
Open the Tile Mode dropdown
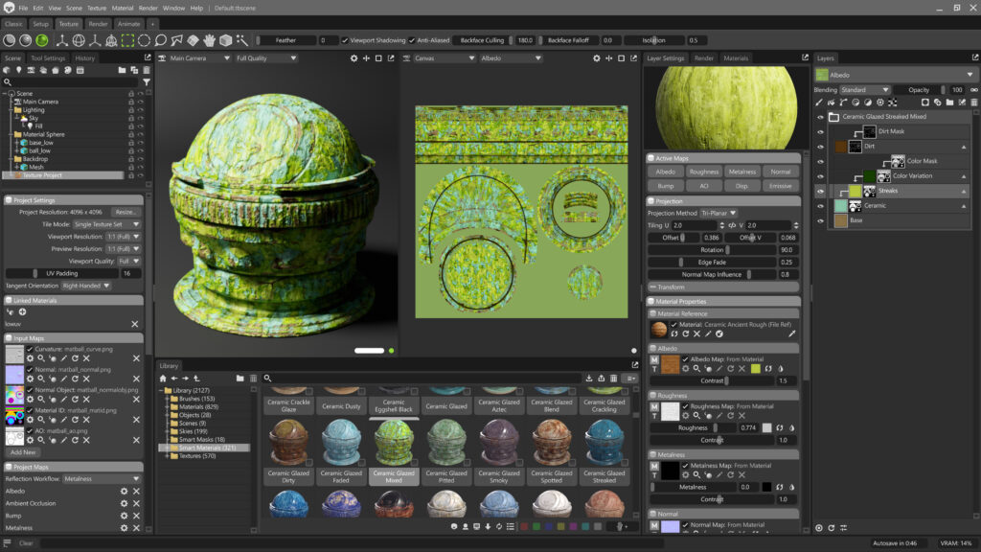pos(107,224)
